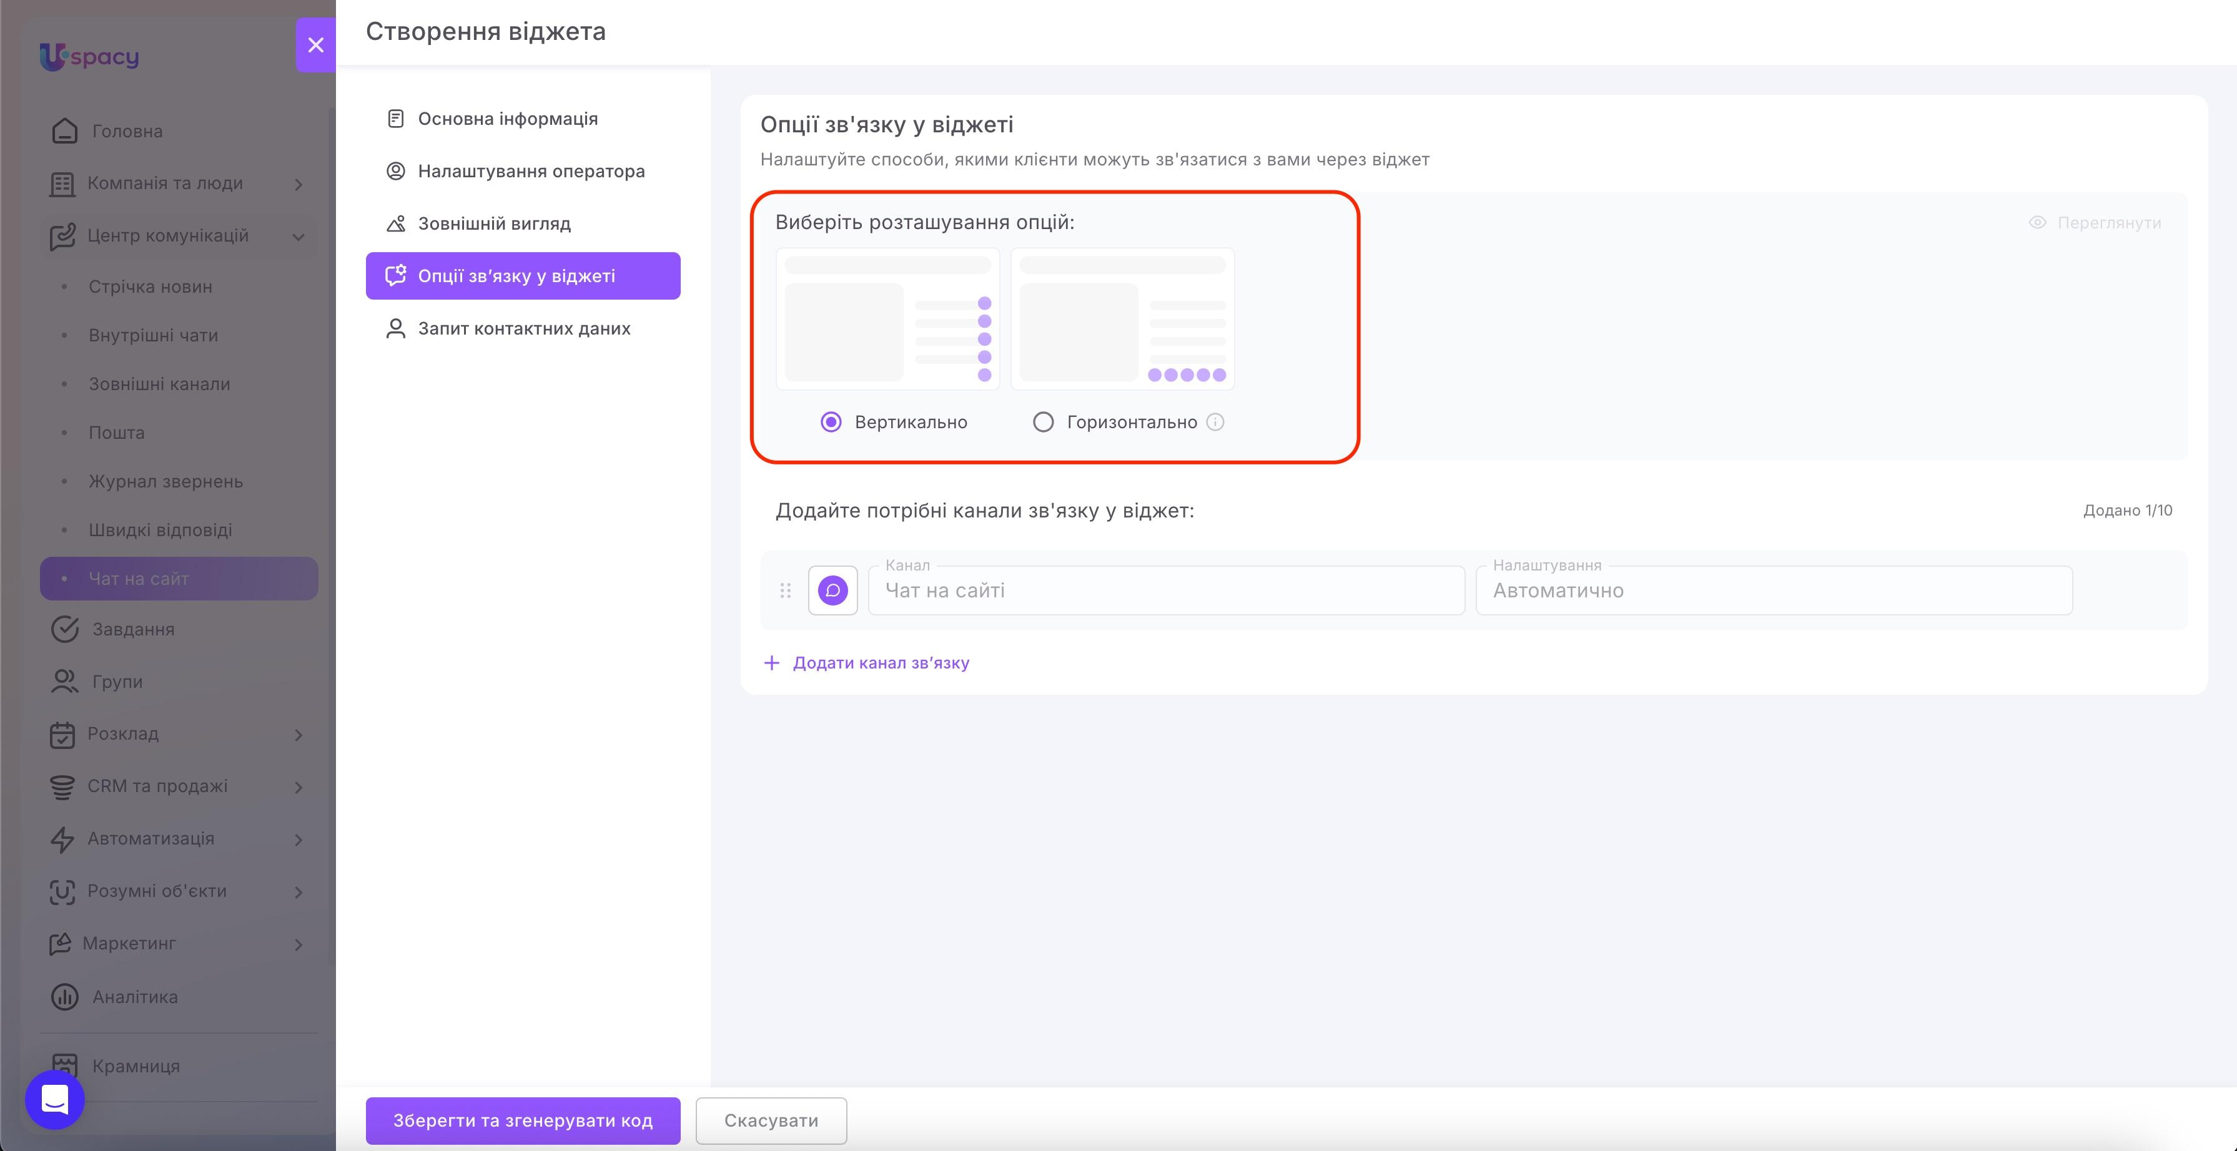This screenshot has width=2237, height=1151.
Task: Click Зберегти та згенерувати код button
Action: click(523, 1120)
